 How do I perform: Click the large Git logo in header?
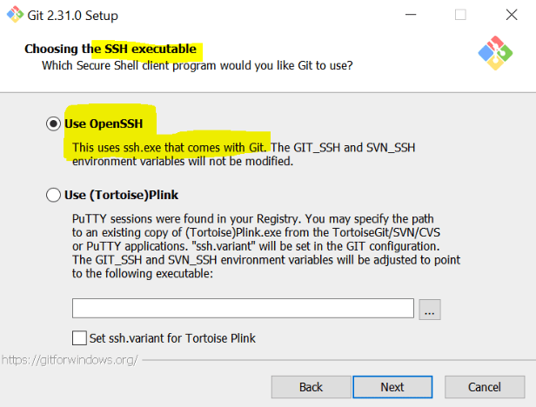click(495, 53)
